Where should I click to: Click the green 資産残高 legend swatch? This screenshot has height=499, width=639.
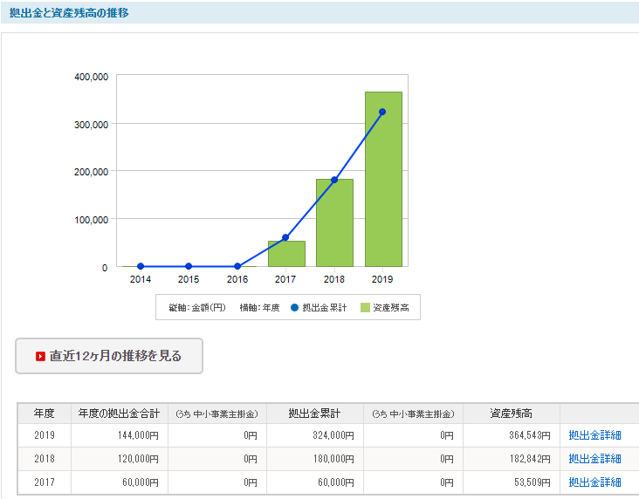[x=365, y=308]
